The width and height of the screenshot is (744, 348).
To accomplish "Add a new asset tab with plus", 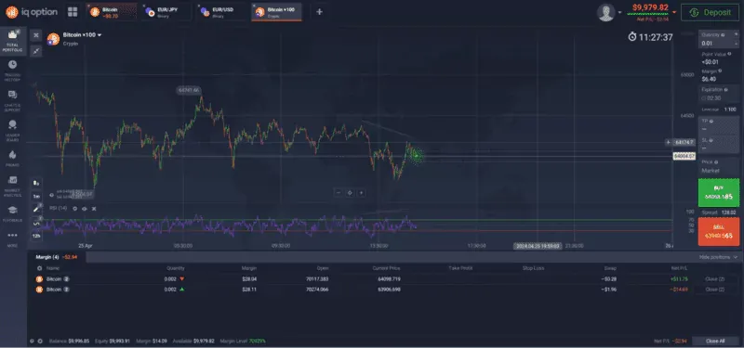I will (319, 12).
